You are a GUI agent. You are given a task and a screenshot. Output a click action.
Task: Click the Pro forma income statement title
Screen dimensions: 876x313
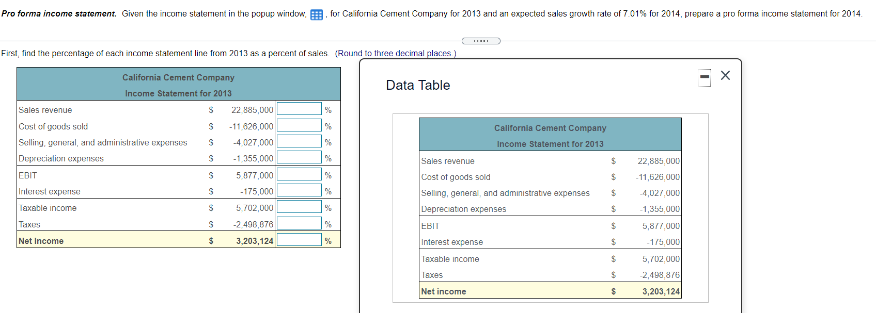click(x=59, y=13)
